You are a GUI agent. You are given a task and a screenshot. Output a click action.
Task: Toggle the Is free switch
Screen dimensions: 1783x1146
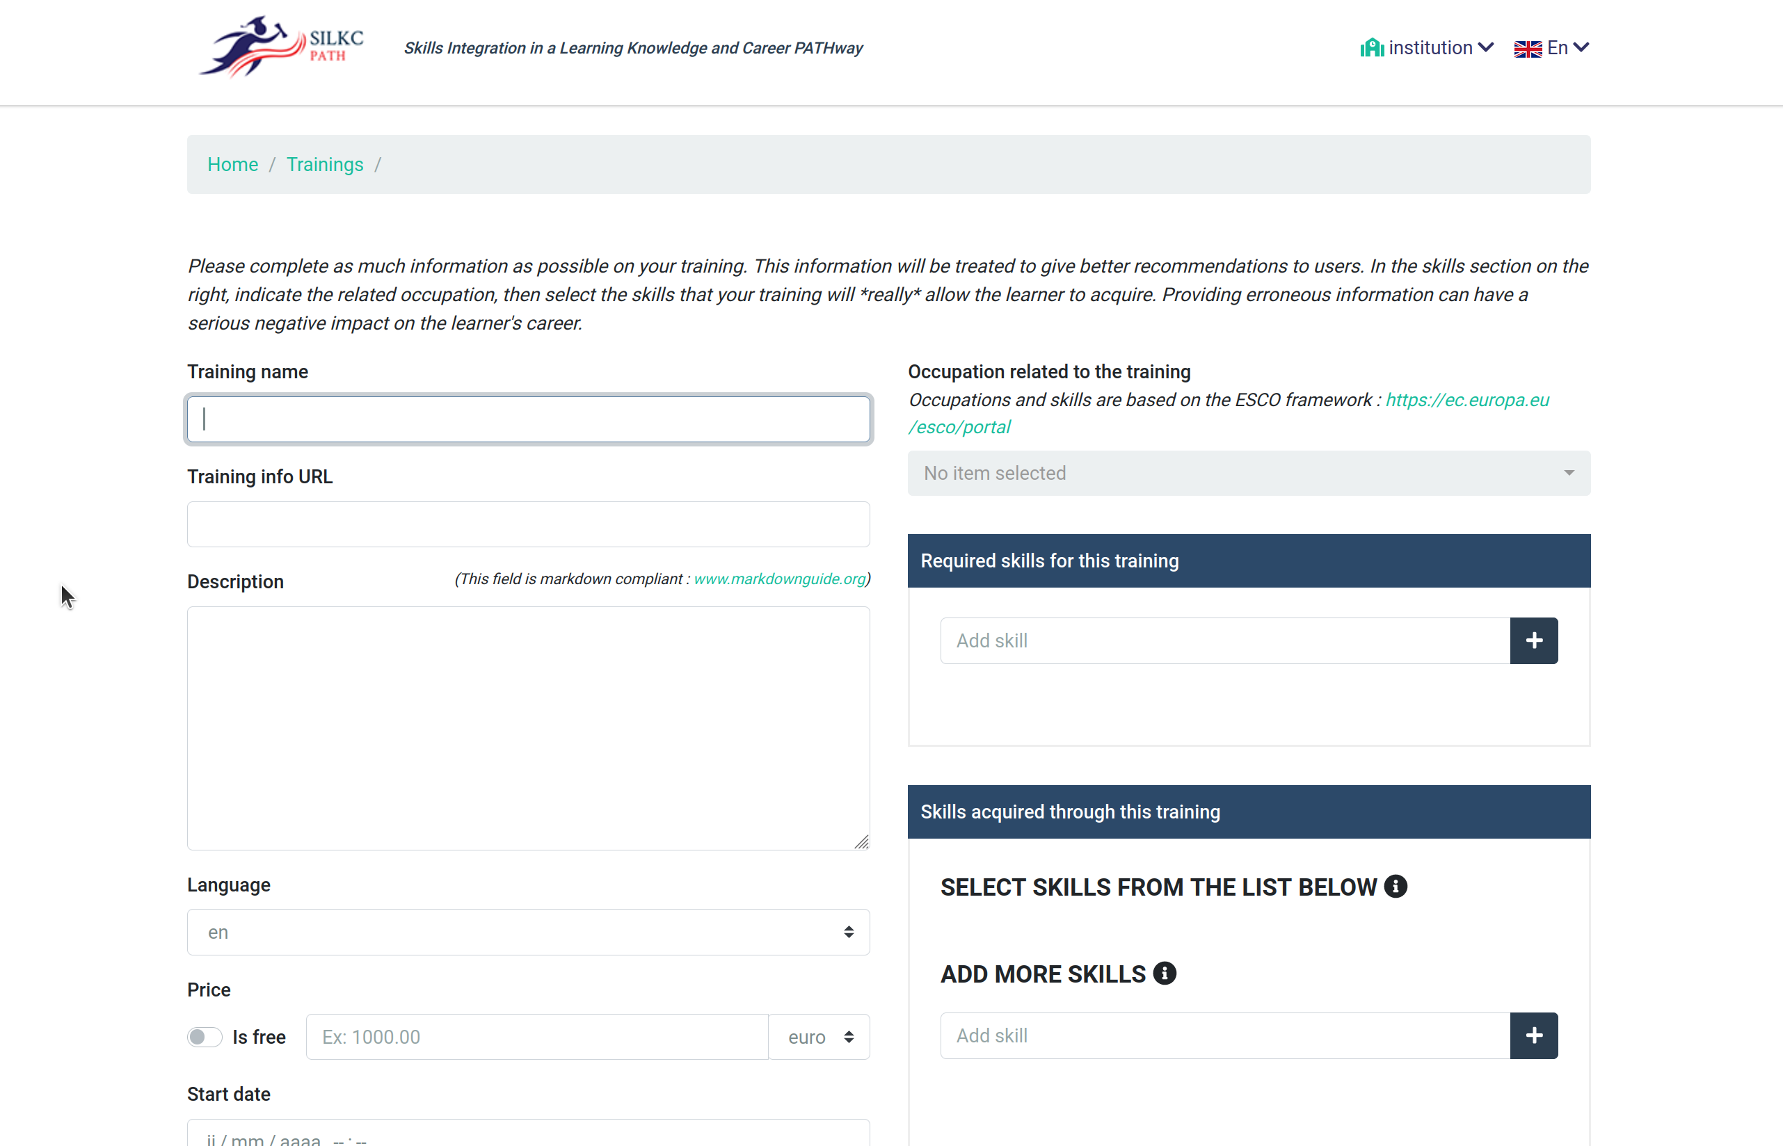(204, 1037)
